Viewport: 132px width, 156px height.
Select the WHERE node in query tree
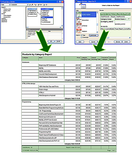4,18
